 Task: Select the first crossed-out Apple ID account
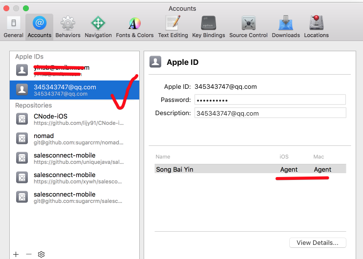pyautogui.click(x=74, y=70)
